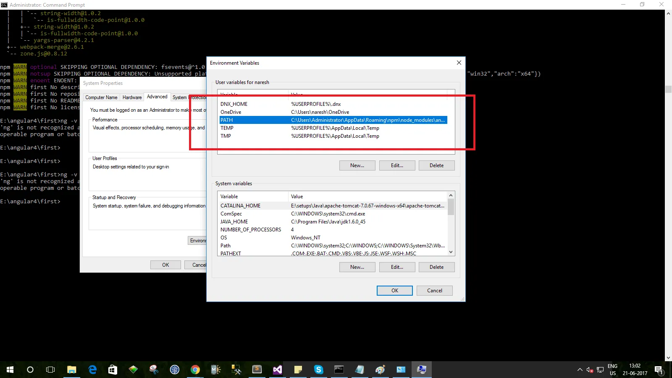Screen dimensions: 672x378
Task: Click the jdk1.6.0_45 value cell
Action: click(x=328, y=222)
